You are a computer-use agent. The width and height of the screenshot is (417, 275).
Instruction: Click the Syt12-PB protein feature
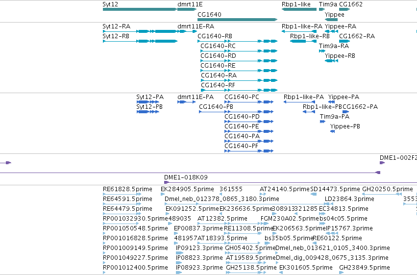tap(148, 112)
